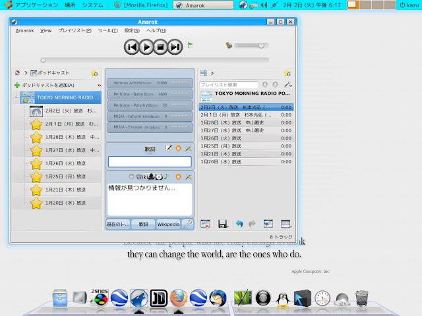Click the lyrics applet settings wrench icon
Image resolution: width=422 pixels, height=316 pixels.
point(189,148)
